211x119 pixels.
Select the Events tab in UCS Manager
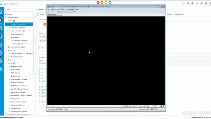pyautogui.click(x=169, y=14)
